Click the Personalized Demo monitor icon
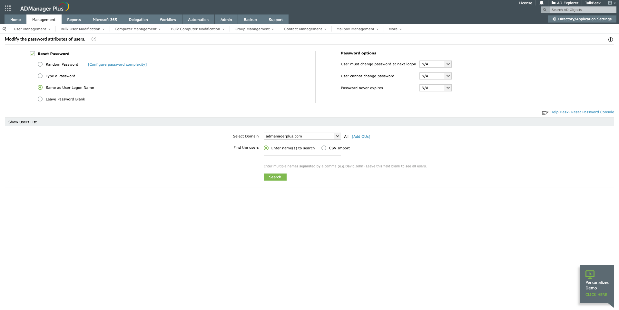The width and height of the screenshot is (619, 310). pyautogui.click(x=590, y=274)
